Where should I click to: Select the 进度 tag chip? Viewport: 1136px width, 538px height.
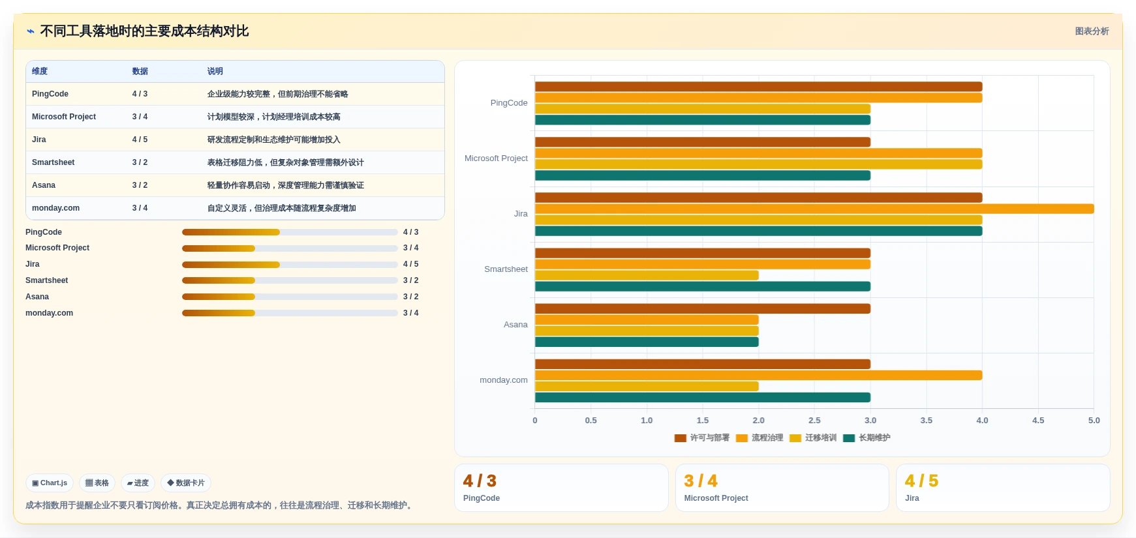pos(138,483)
